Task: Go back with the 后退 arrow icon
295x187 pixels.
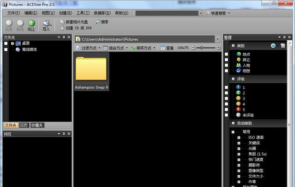Action: click(x=9, y=23)
